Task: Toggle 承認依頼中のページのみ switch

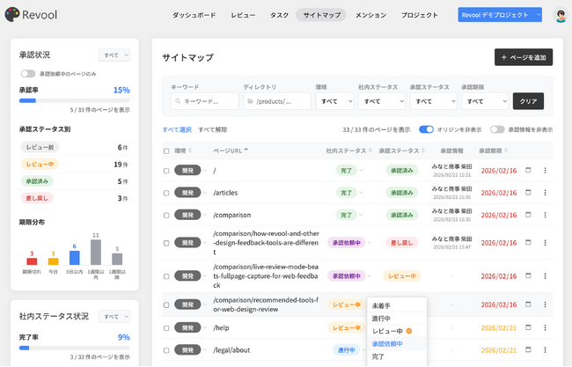Action: [28, 74]
